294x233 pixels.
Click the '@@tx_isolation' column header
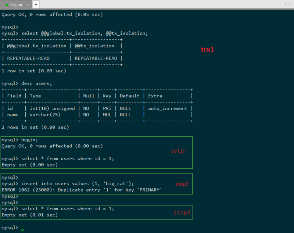pos(94,46)
